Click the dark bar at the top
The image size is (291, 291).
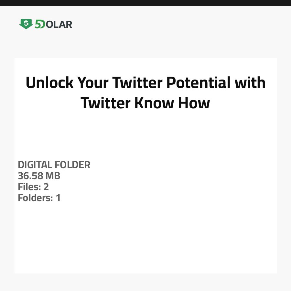[145, 3]
